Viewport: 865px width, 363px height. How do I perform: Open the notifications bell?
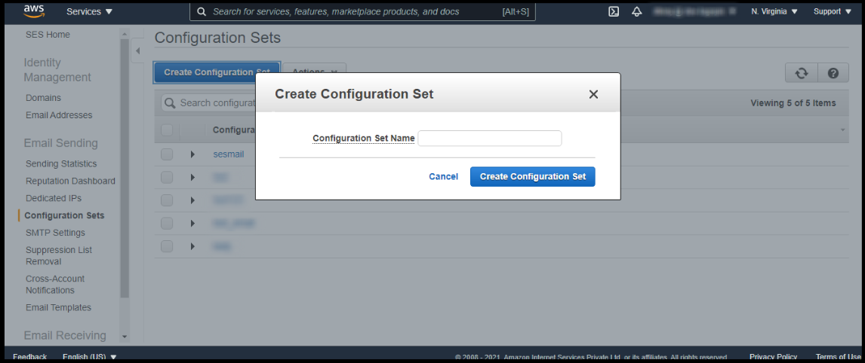pos(636,11)
